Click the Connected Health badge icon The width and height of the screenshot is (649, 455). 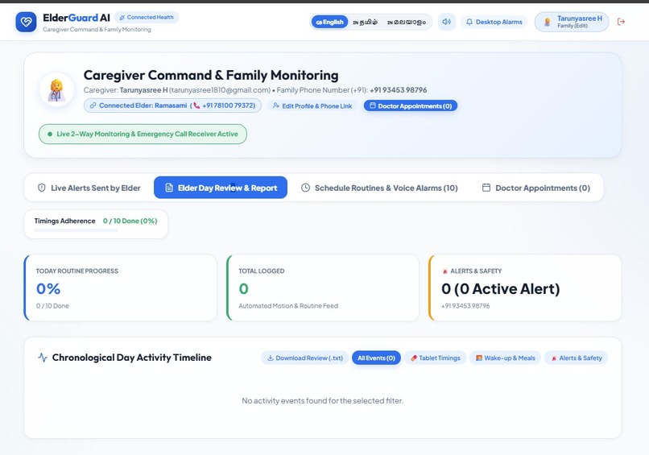pos(122,18)
